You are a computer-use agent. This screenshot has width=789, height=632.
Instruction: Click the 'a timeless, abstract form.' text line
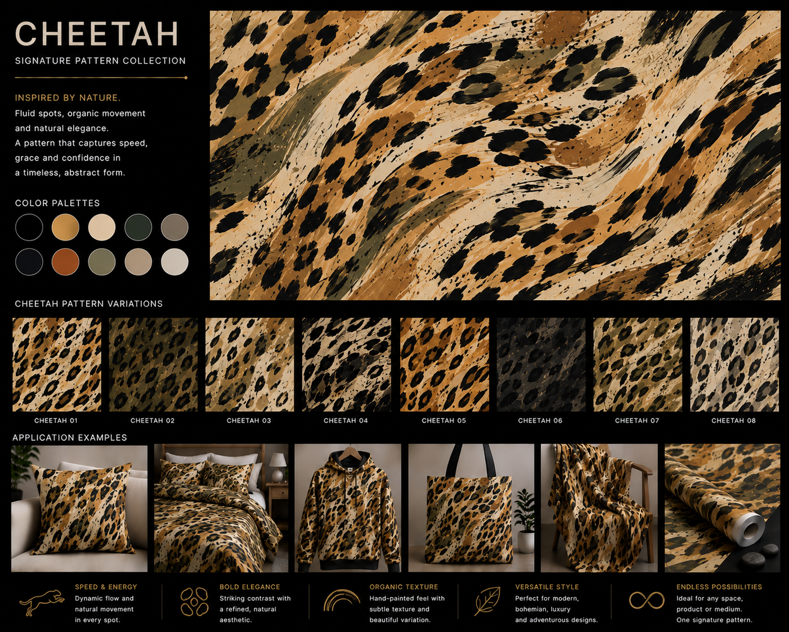(70, 173)
